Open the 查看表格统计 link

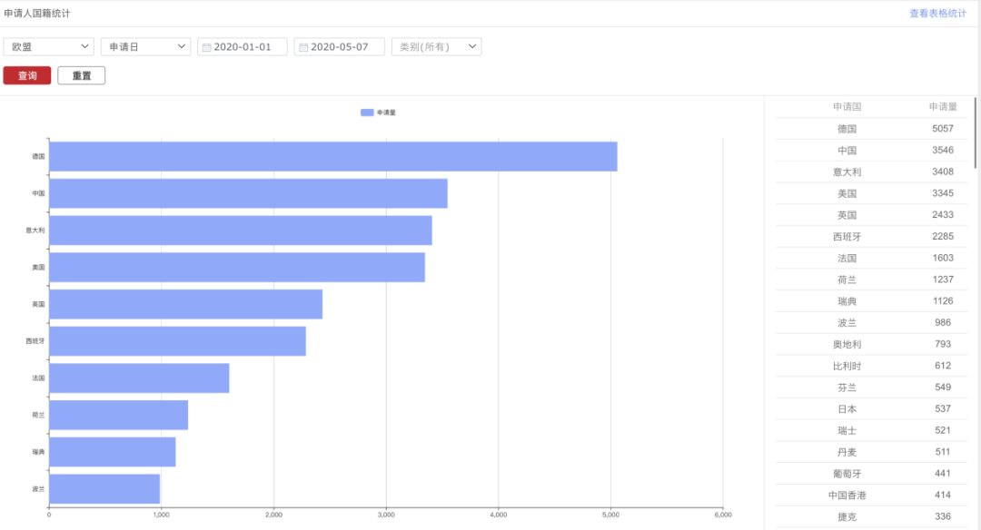pos(937,13)
